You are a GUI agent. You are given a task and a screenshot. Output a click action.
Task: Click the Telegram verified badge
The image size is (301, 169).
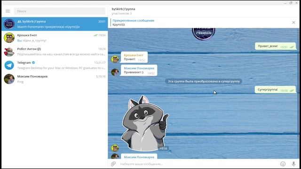[33, 62]
